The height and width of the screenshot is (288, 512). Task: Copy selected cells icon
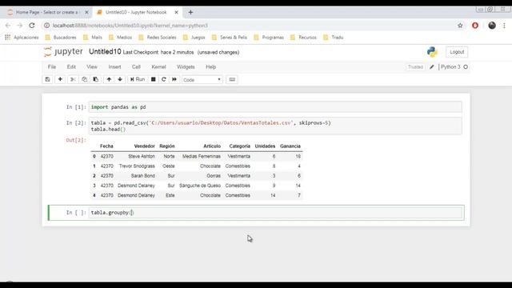(84, 79)
